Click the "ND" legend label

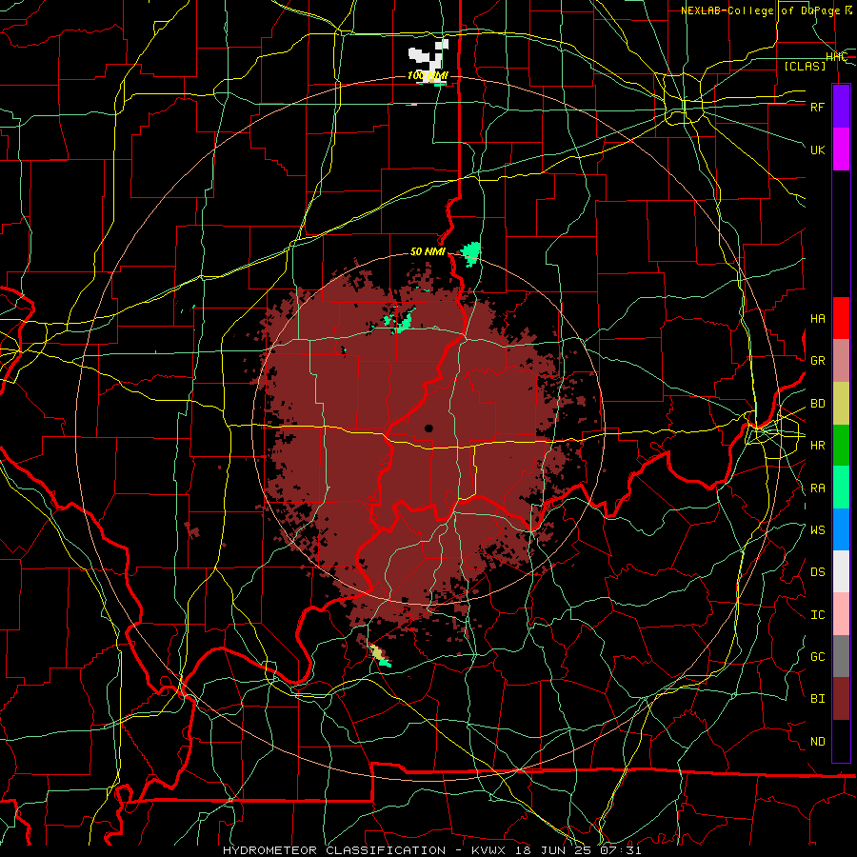click(817, 742)
